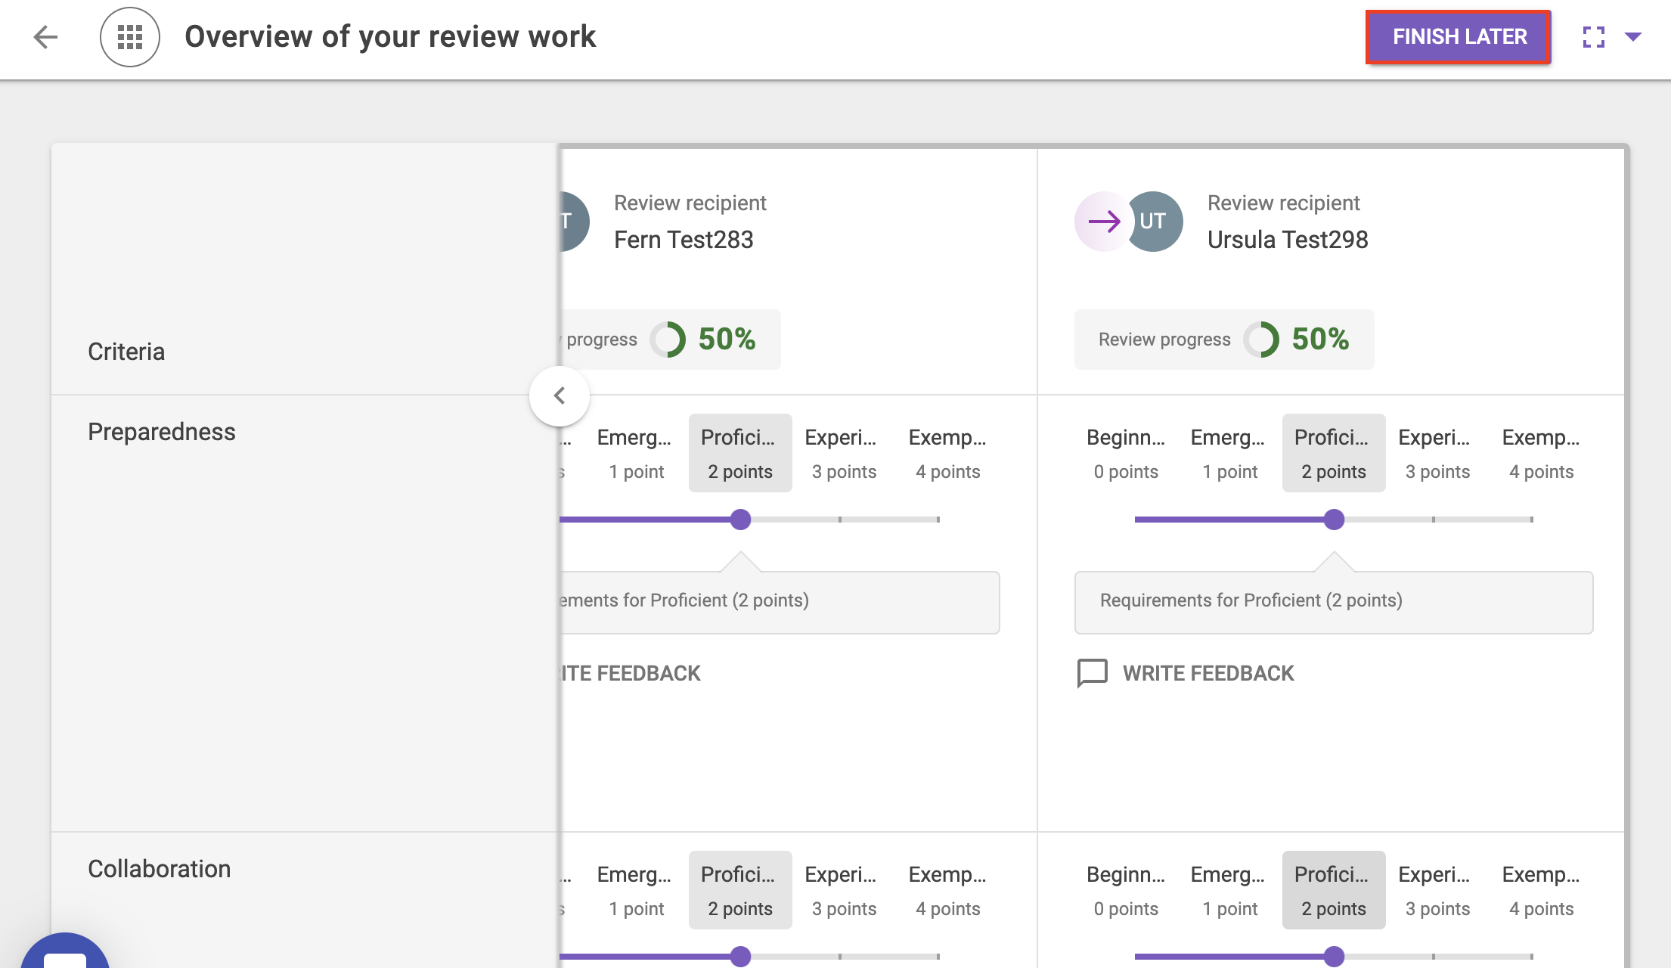Open the apps grid icon
This screenshot has height=968, width=1671.
130,36
